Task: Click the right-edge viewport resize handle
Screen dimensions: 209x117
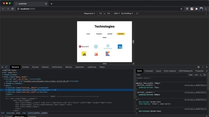Action: (x=133, y=42)
